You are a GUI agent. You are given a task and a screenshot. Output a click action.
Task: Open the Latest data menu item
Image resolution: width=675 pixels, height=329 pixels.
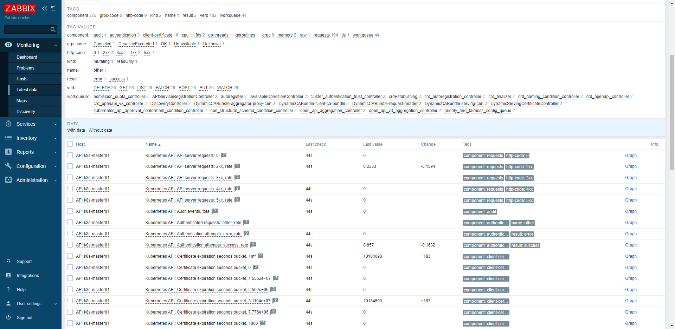pyautogui.click(x=35, y=90)
